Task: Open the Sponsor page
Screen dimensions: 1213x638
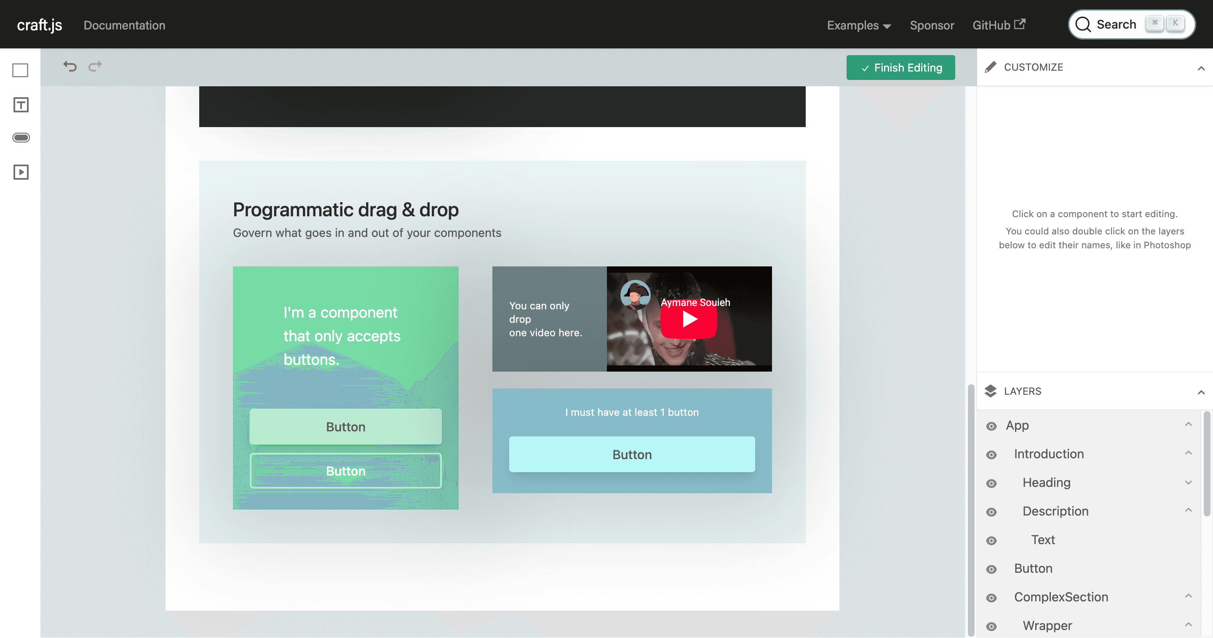Action: (931, 25)
